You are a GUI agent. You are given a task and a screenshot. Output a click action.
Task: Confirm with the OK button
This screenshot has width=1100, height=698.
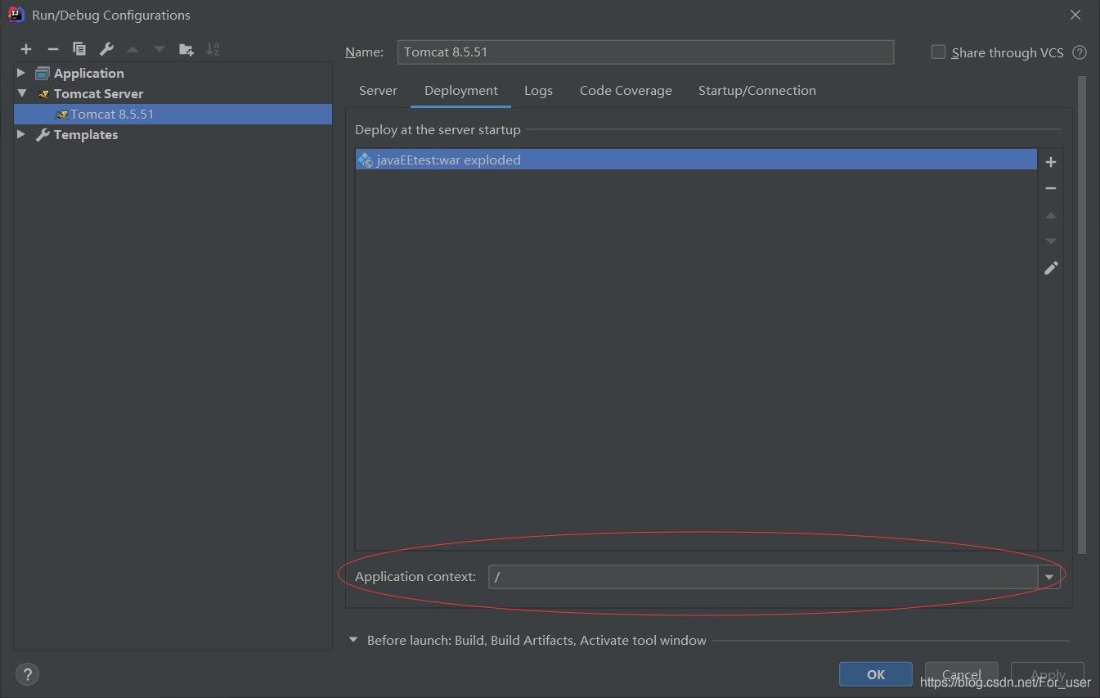876,674
